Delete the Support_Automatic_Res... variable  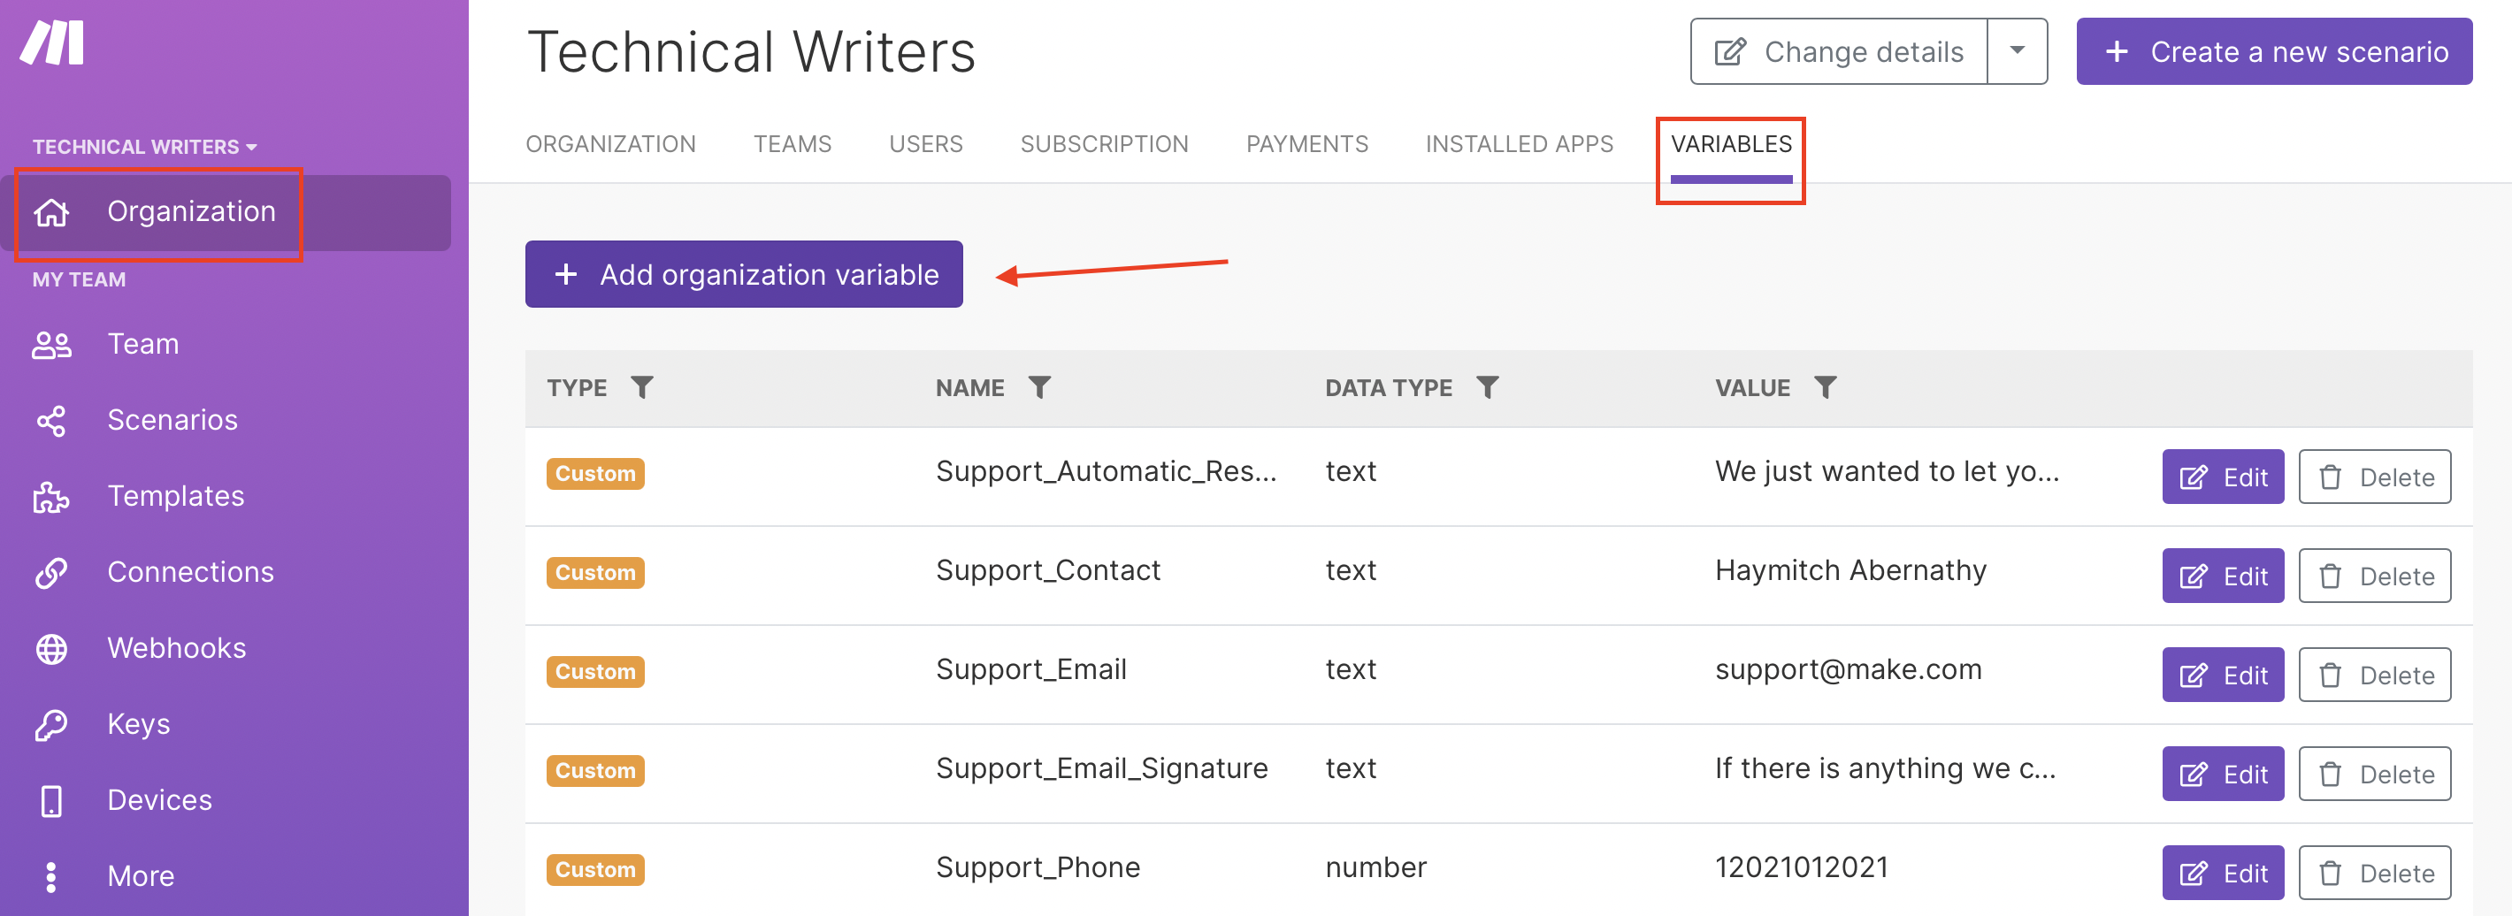point(2375,477)
